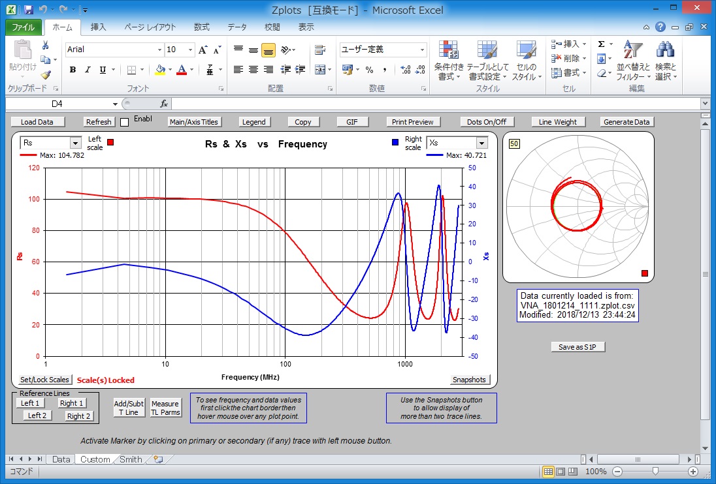Increase font size with large A icon
Image resolution: width=716 pixels, height=484 pixels.
tap(203, 50)
